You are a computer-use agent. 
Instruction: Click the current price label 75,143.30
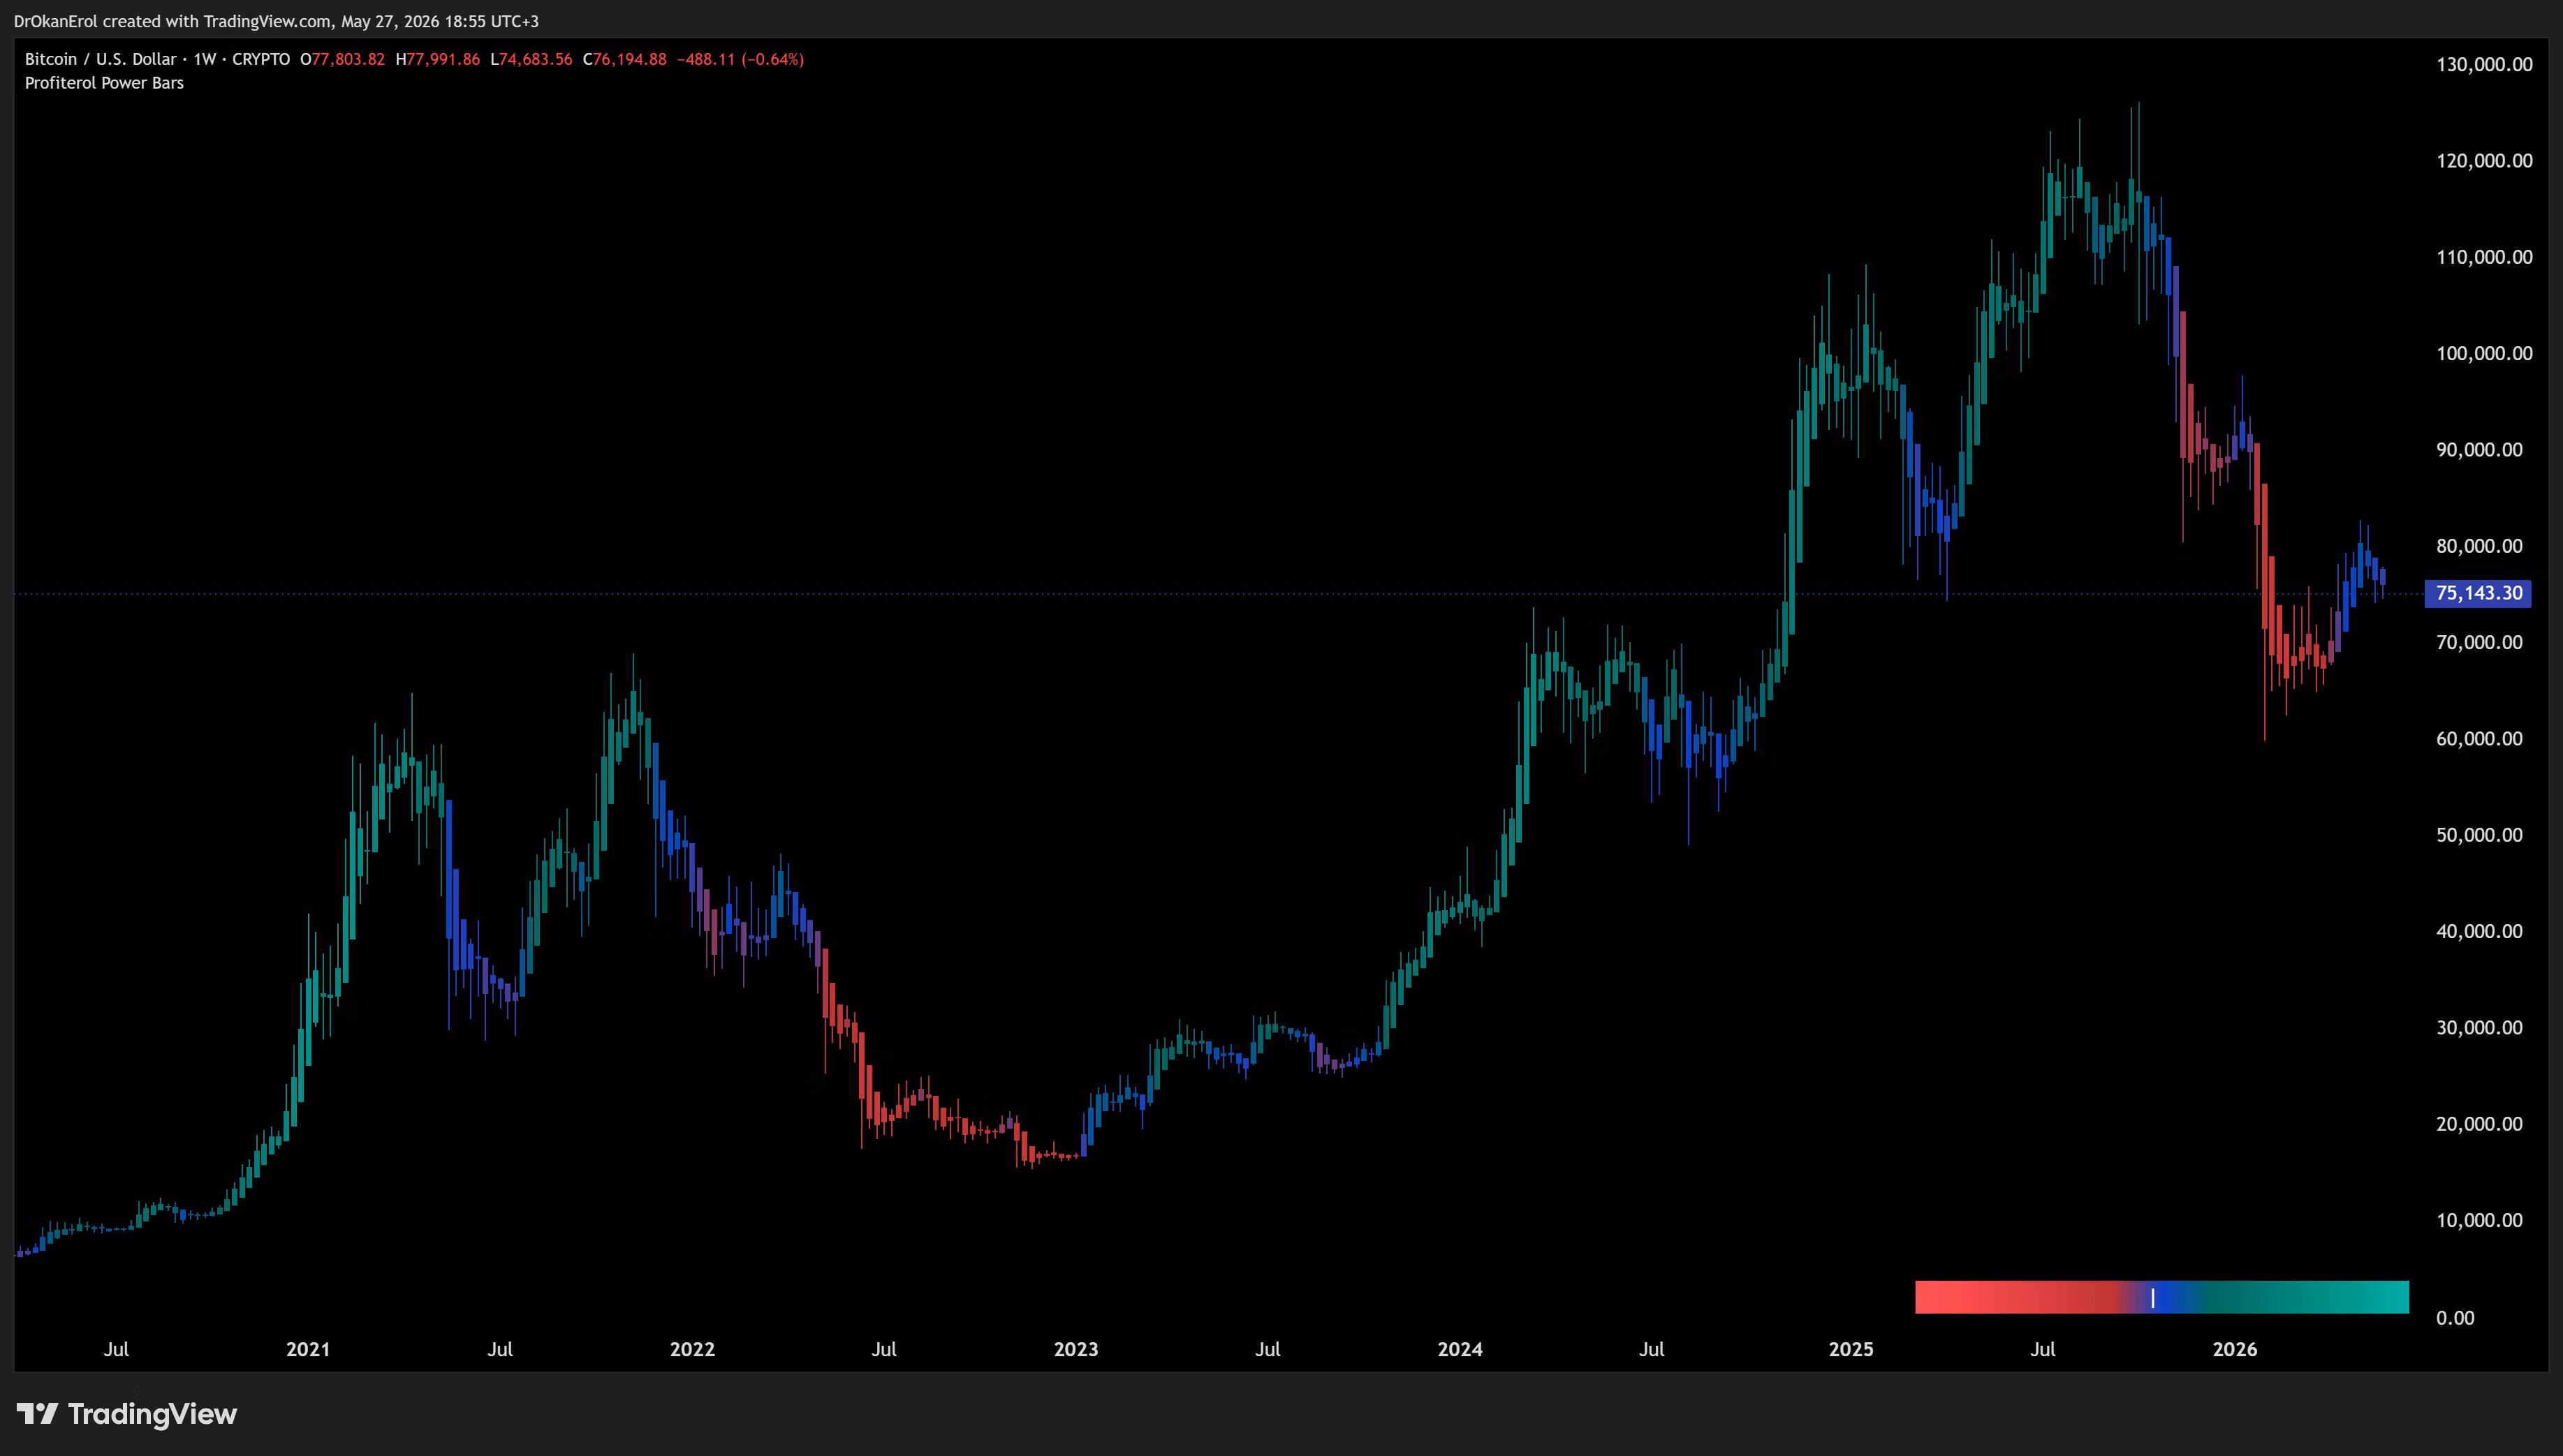[x=2478, y=593]
